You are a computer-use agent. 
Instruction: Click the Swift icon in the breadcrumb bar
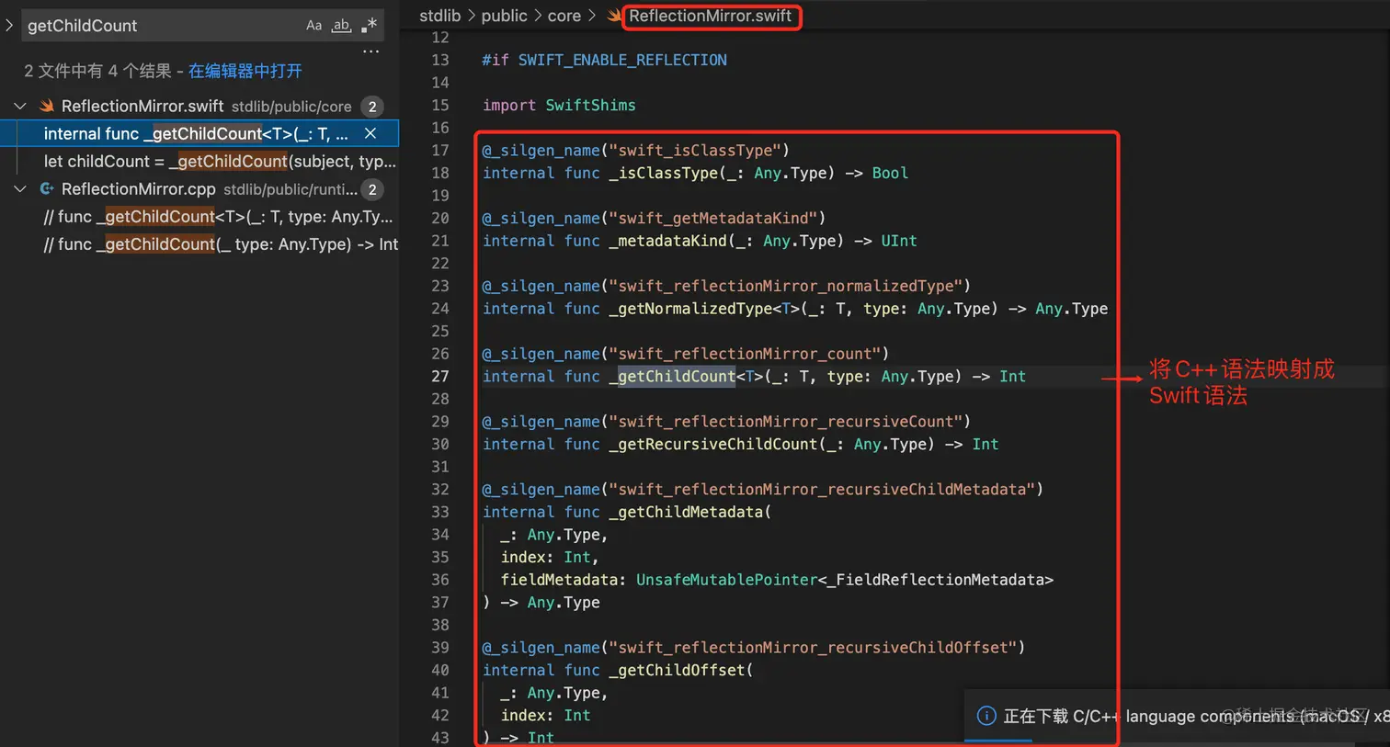[x=615, y=16]
